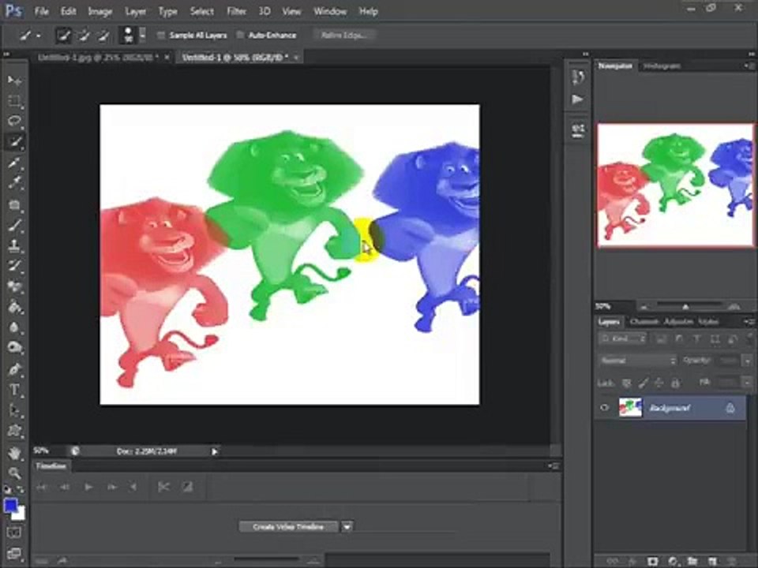758x568 pixels.
Task: Select the Zoom tool
Action: (x=14, y=473)
